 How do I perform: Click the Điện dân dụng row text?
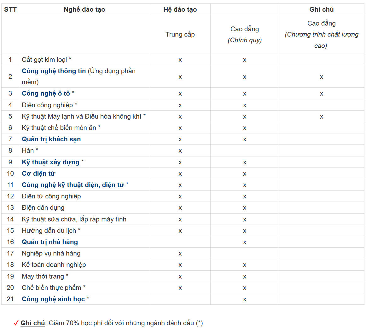43,208
